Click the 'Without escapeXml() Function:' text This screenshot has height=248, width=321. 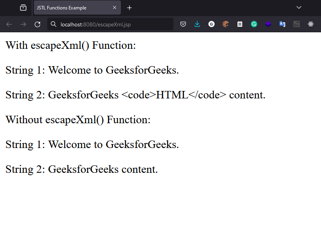78,120
